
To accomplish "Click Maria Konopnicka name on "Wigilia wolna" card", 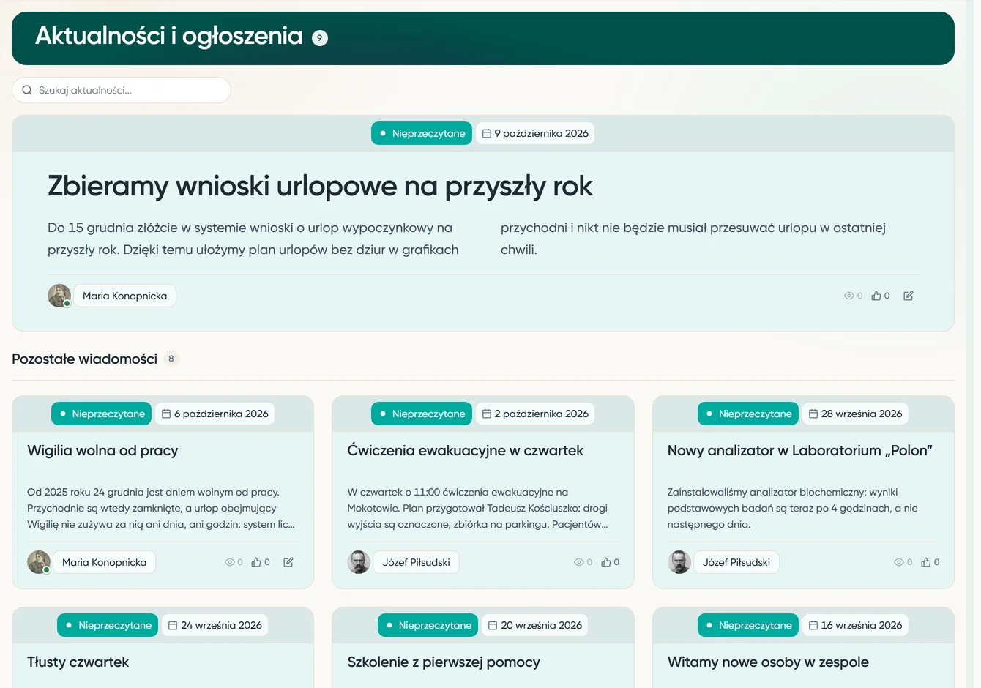I will point(105,562).
